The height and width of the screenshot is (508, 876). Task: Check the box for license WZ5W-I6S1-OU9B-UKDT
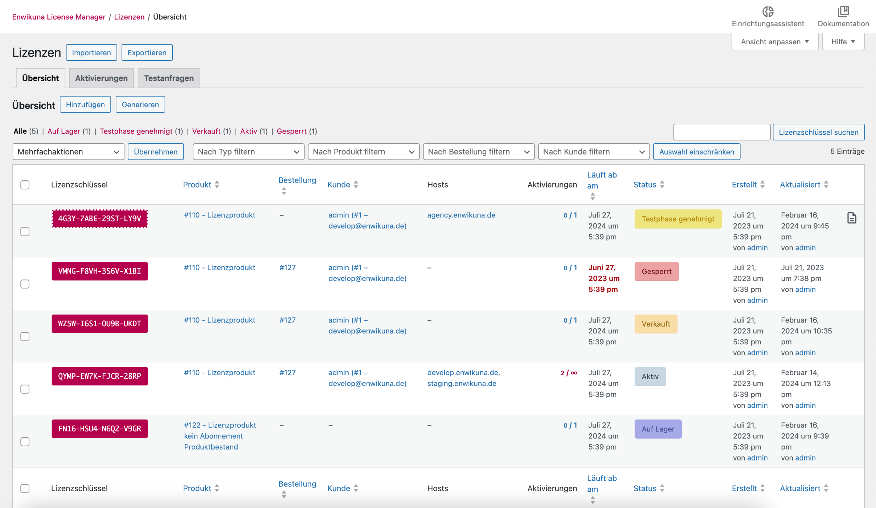pos(25,337)
